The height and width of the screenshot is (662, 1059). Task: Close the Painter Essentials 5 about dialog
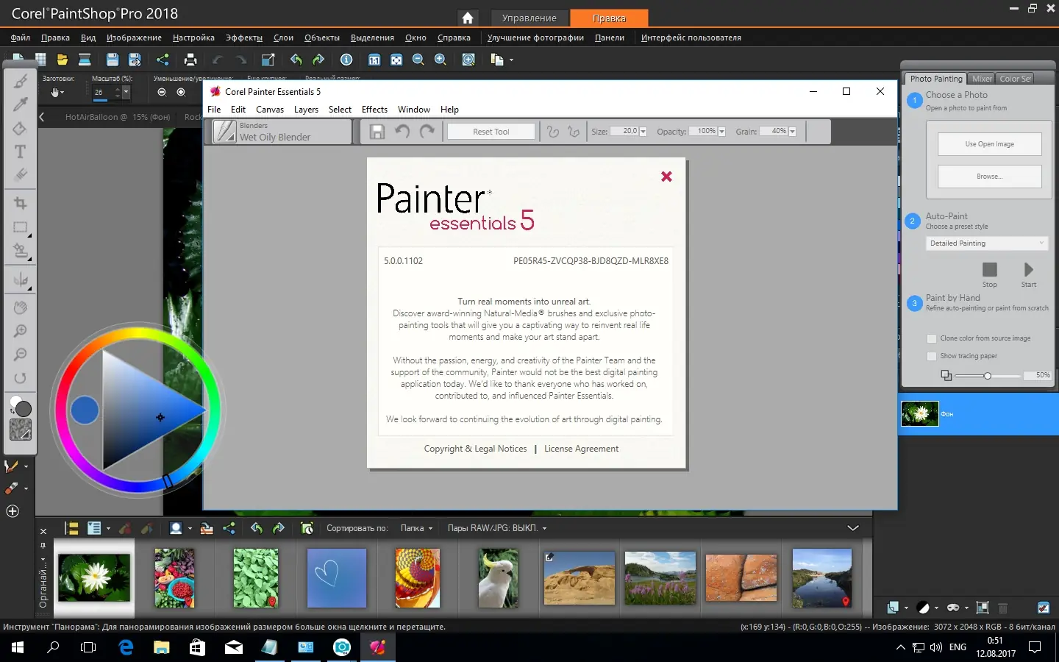coord(666,177)
